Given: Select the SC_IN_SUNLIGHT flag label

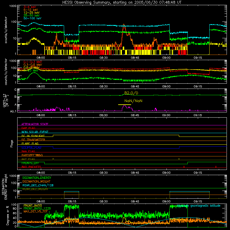Looking at the screenshot, I should (33, 136).
